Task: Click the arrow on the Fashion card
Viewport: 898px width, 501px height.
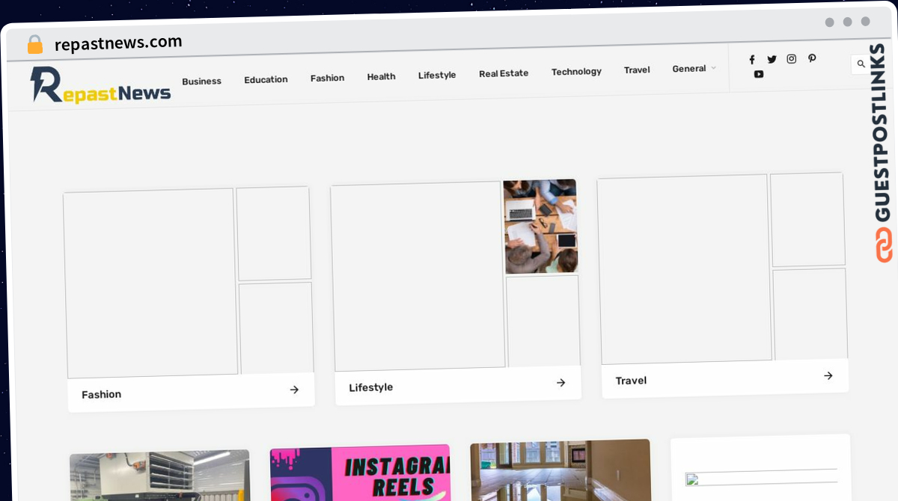Action: click(x=294, y=390)
